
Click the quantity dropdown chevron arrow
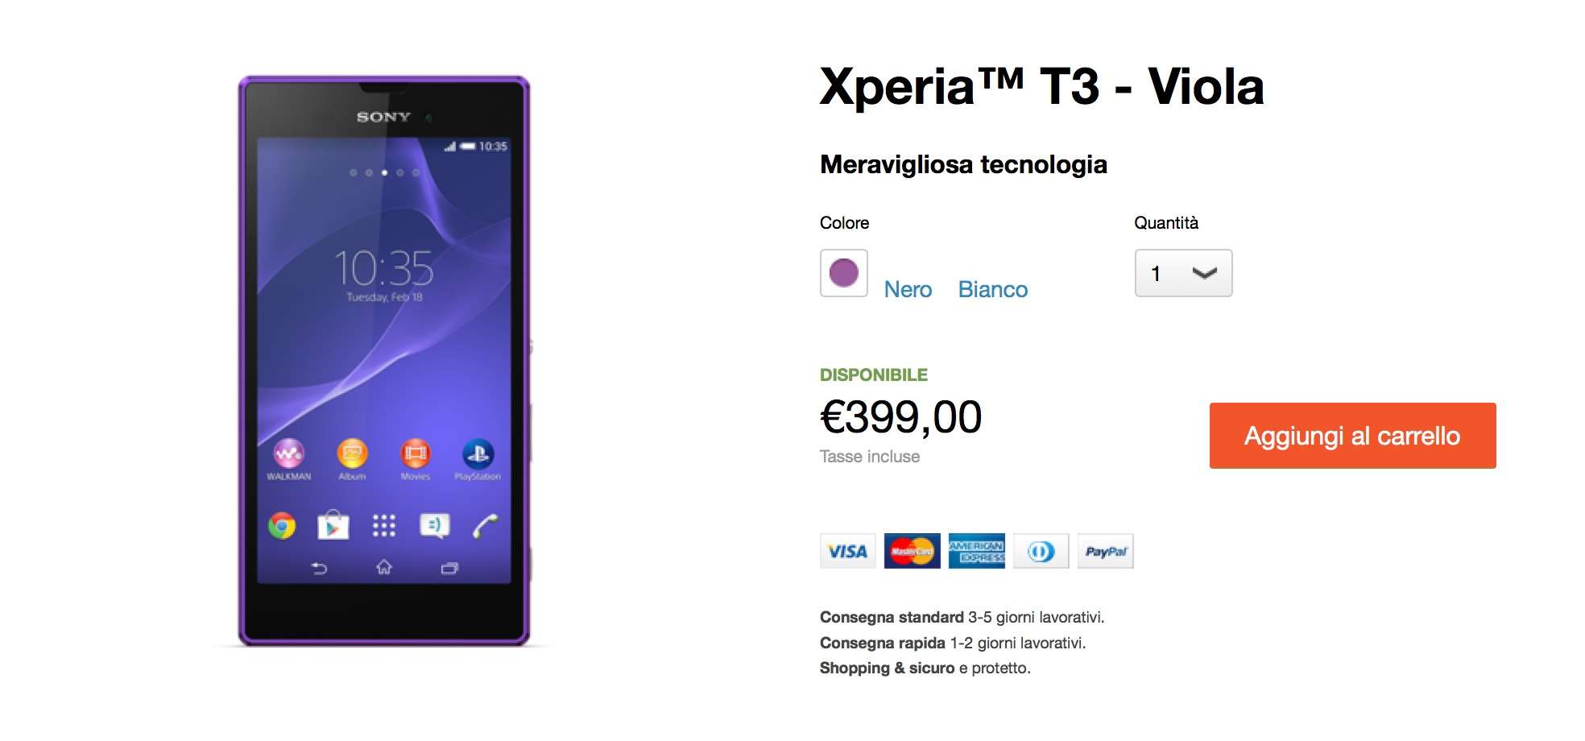(x=1204, y=274)
